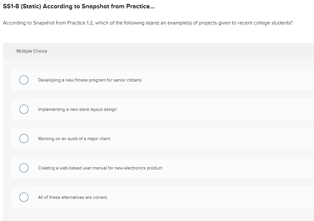Select the radio button for fitness program option
This screenshot has height=221, width=314.
point(24,80)
